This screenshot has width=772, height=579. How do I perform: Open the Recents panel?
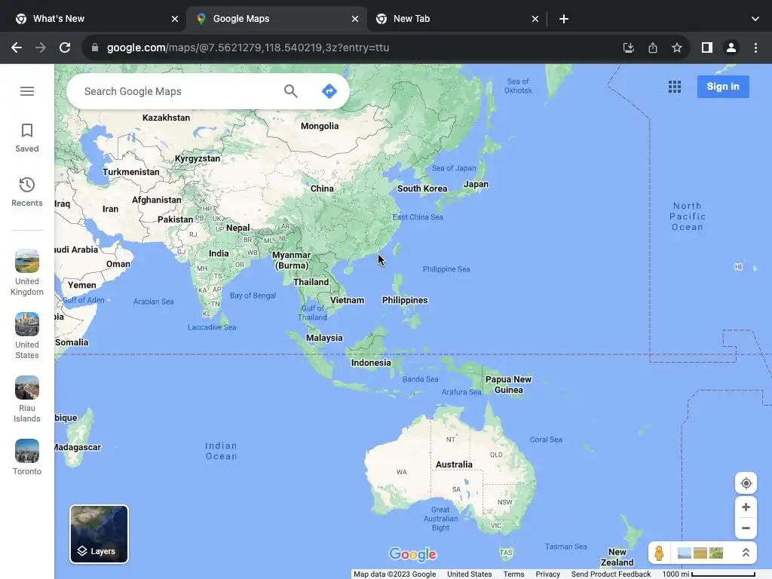tap(27, 192)
